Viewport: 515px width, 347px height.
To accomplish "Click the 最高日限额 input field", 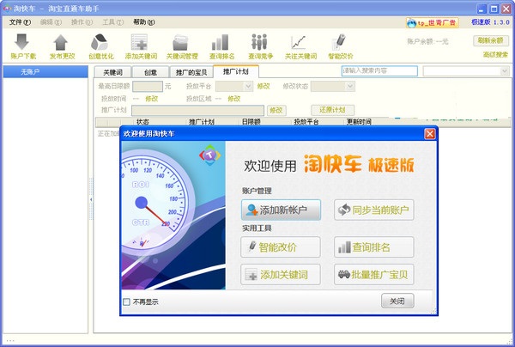I will 148,87.
